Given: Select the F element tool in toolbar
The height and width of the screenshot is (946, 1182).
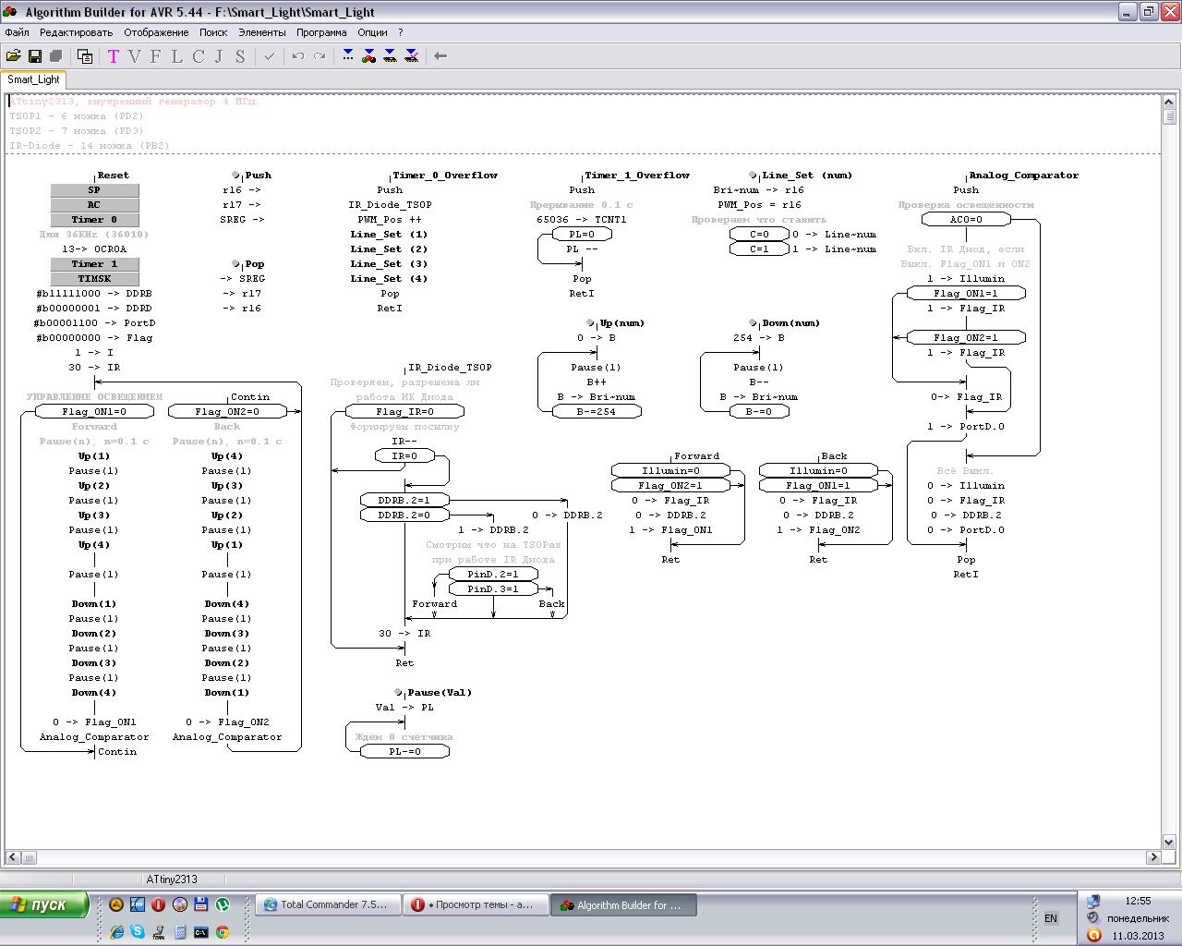Looking at the screenshot, I should (x=155, y=56).
